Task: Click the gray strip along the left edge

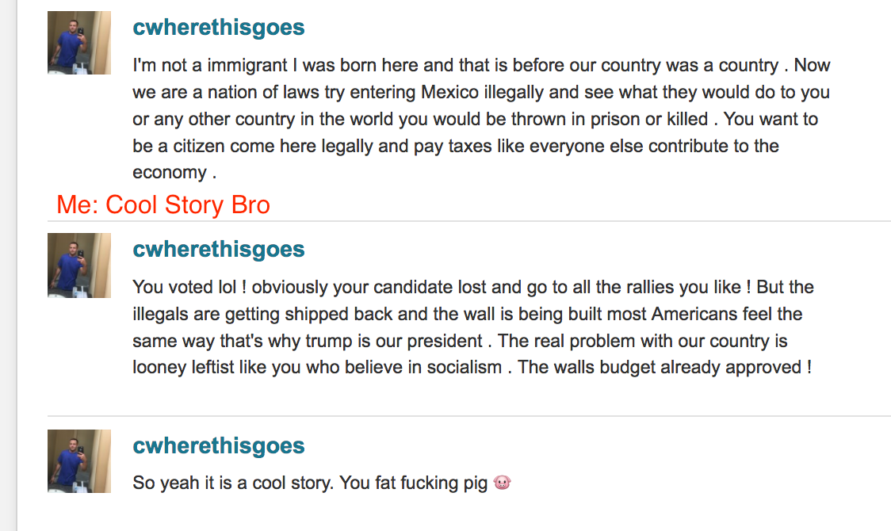Action: [x=9, y=265]
